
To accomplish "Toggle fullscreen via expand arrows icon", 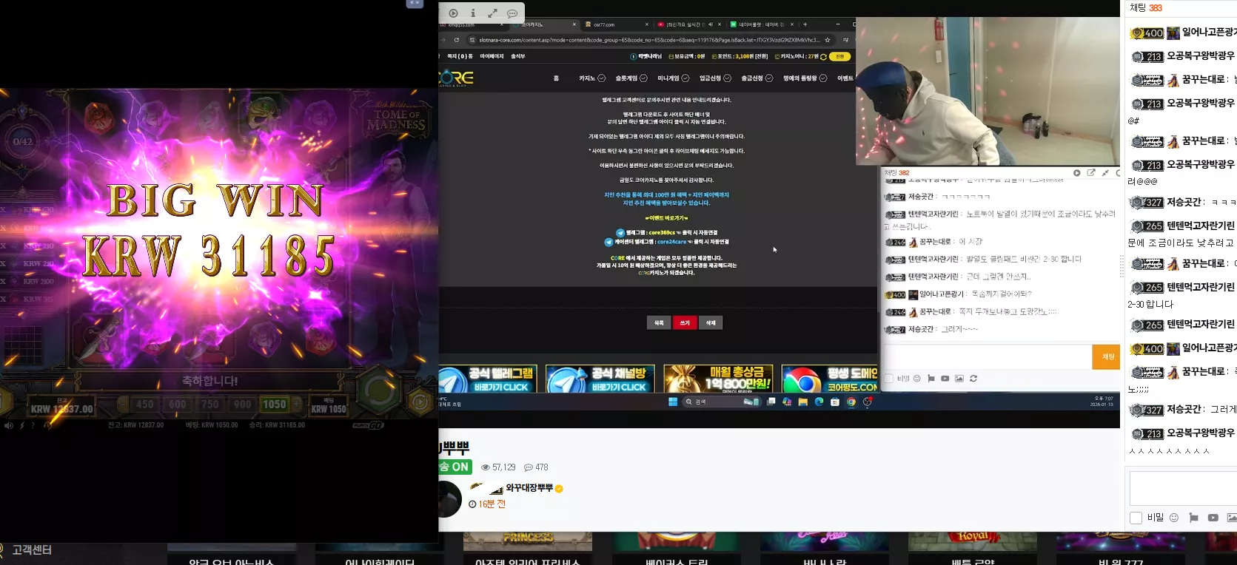I will 492,13.
